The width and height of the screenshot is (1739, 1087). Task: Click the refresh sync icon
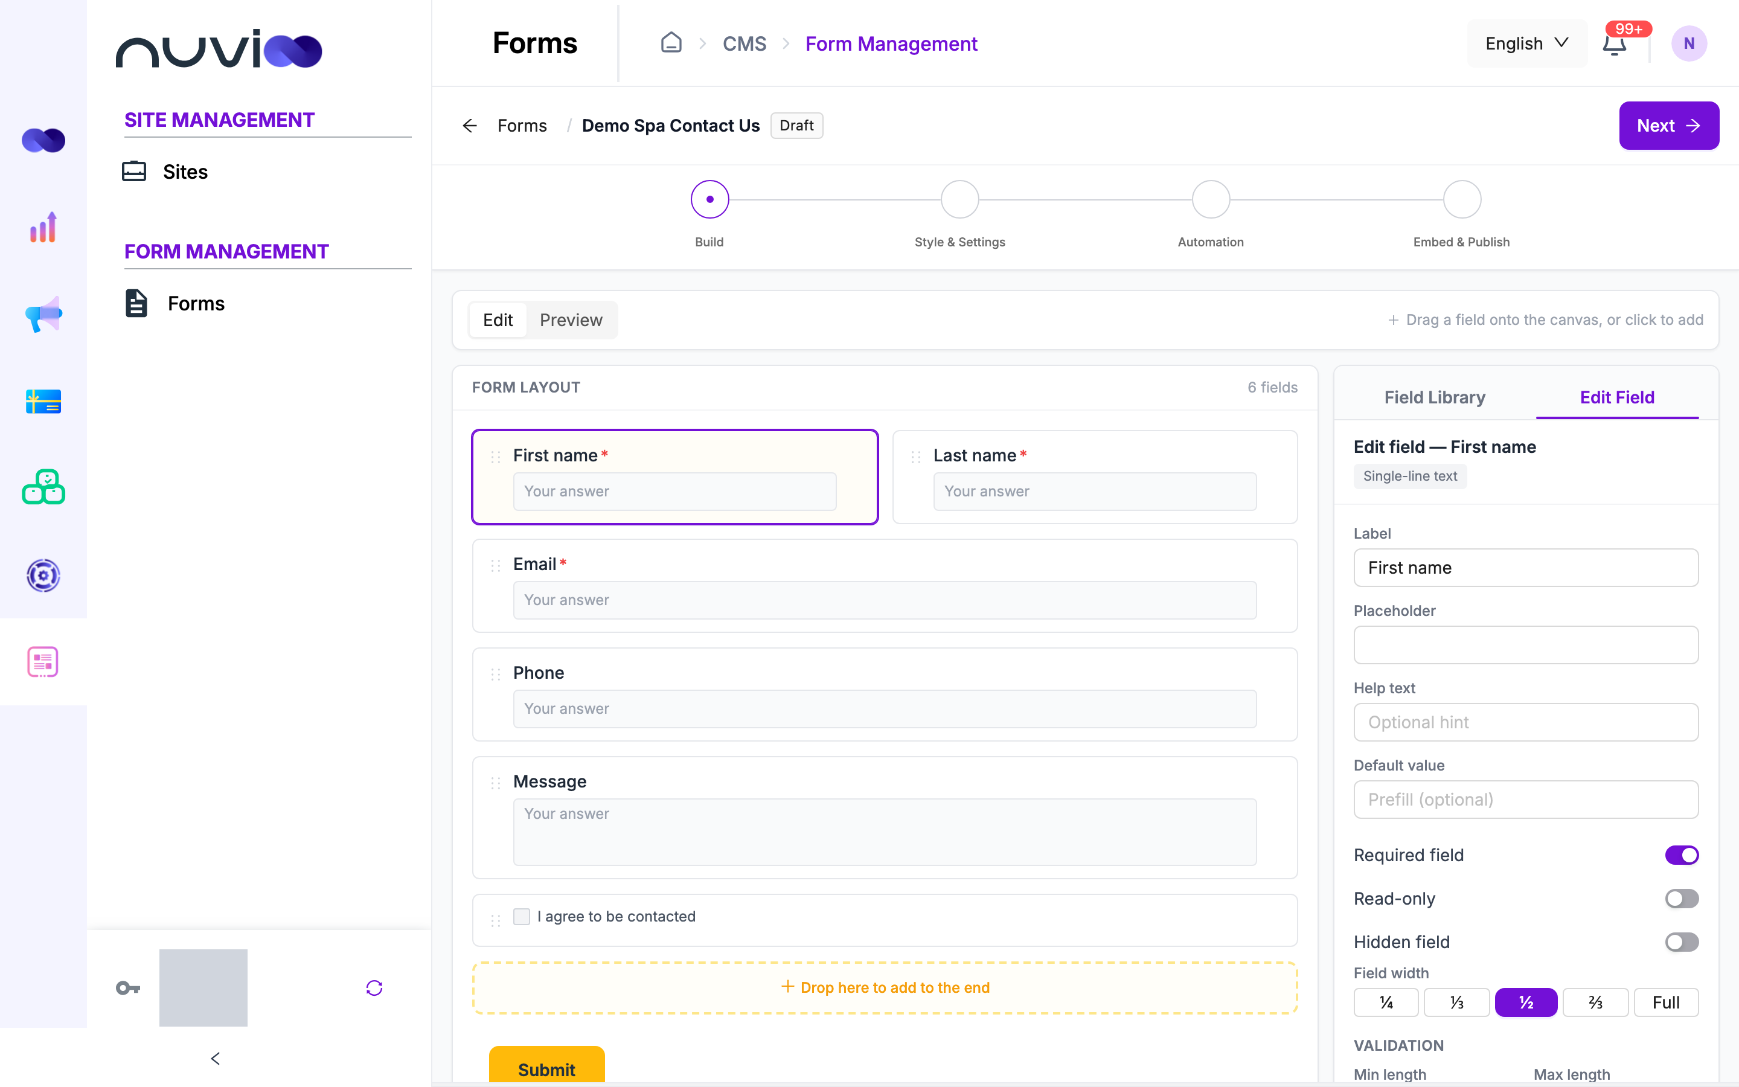click(x=374, y=988)
